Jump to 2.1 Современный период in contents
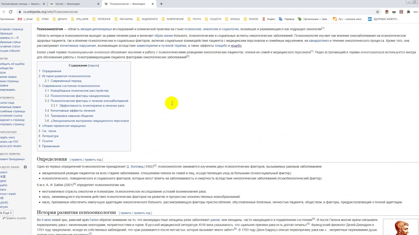The height and width of the screenshot is (235, 419). tap(63, 81)
